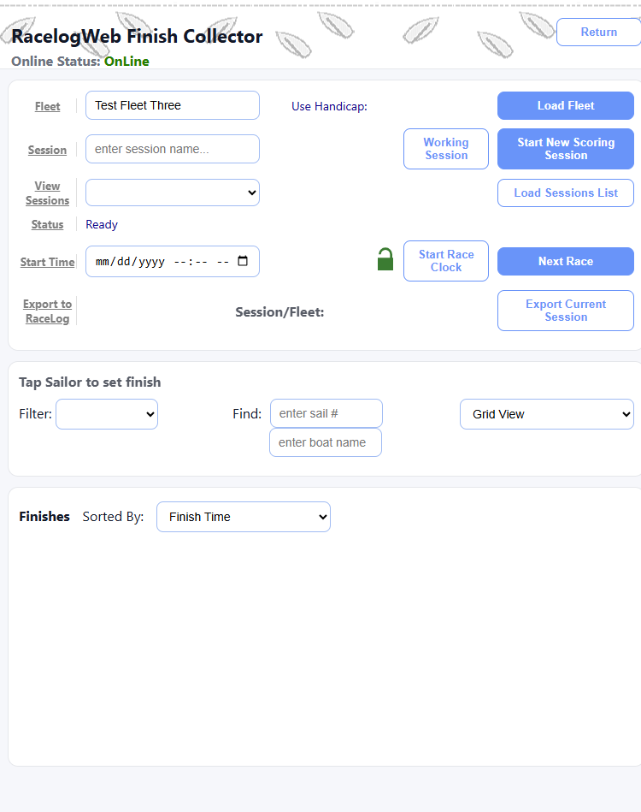Expand the View Sessions dropdown

coord(173,193)
